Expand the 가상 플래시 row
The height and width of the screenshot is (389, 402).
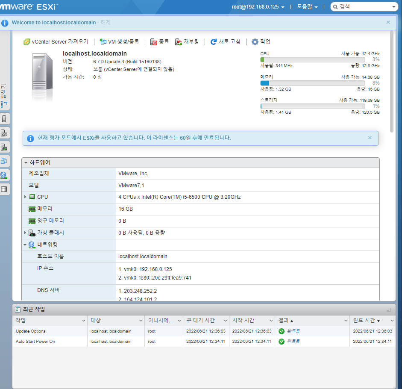pos(25,233)
